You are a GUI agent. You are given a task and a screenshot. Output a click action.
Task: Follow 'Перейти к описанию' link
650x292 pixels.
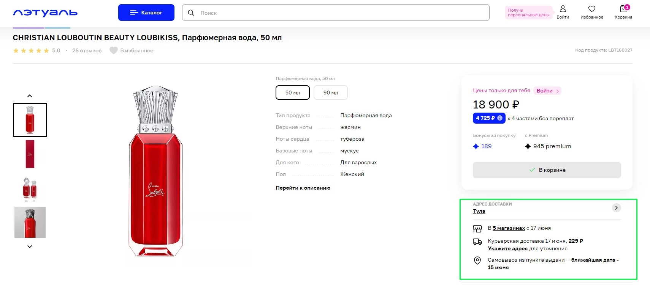303,188
